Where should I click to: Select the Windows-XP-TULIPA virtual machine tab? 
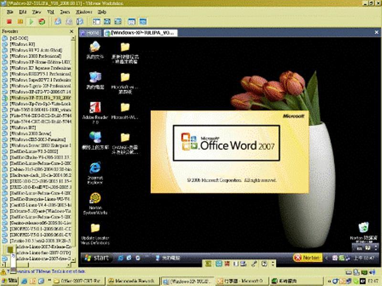140,33
